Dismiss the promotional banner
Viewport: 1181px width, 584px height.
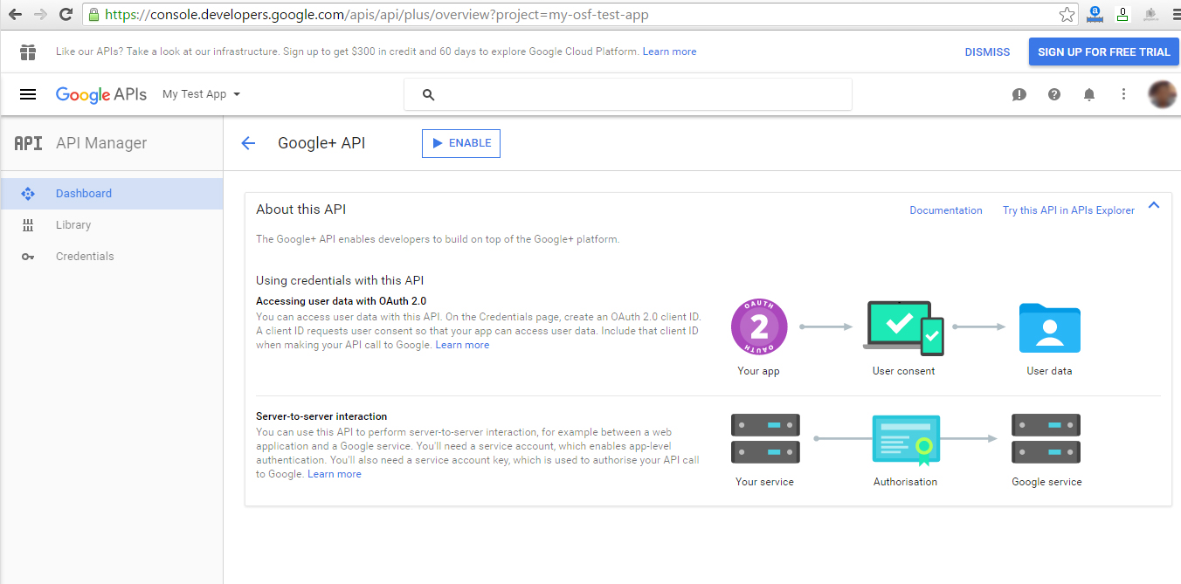click(x=987, y=52)
